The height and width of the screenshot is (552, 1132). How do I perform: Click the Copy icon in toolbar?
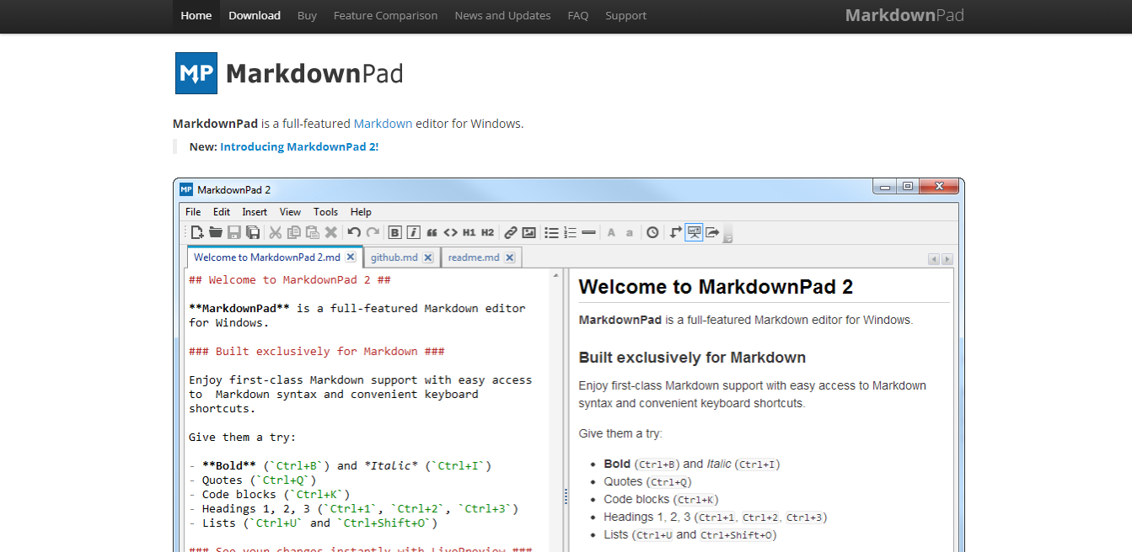point(294,232)
